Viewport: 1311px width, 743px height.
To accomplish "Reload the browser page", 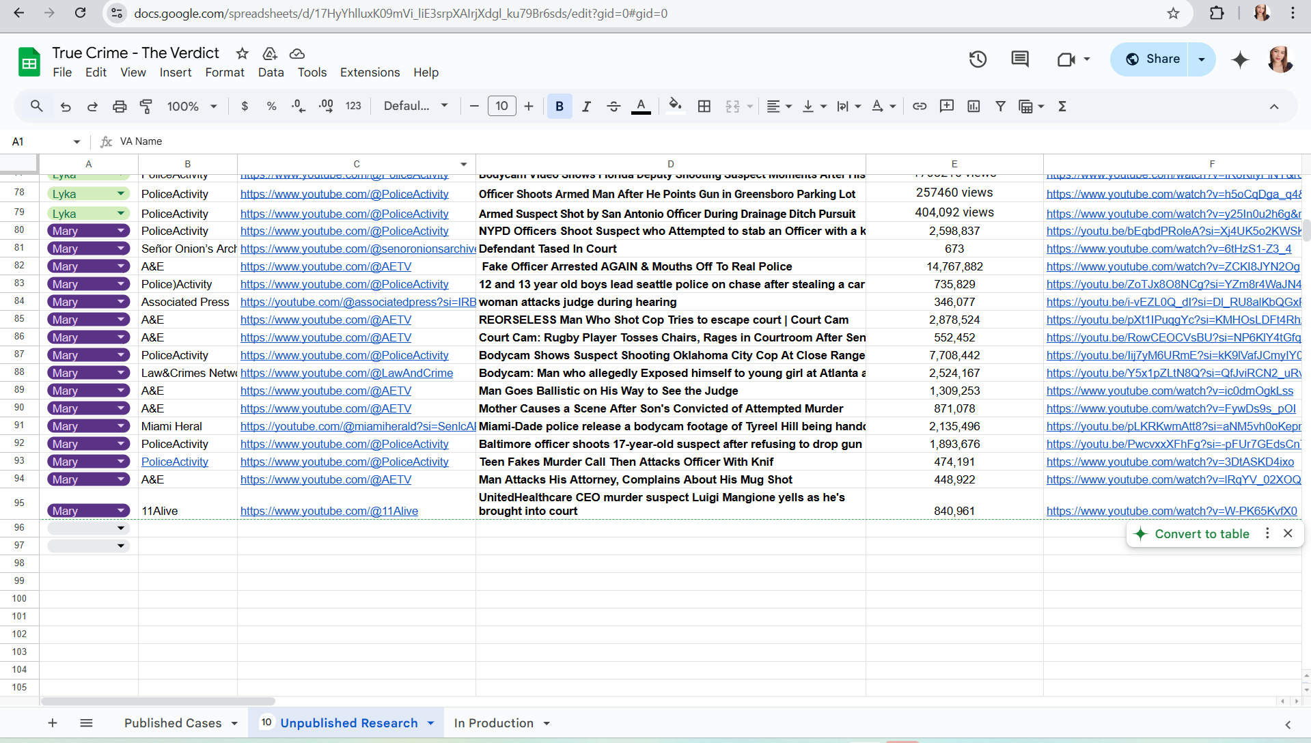I will (x=81, y=13).
